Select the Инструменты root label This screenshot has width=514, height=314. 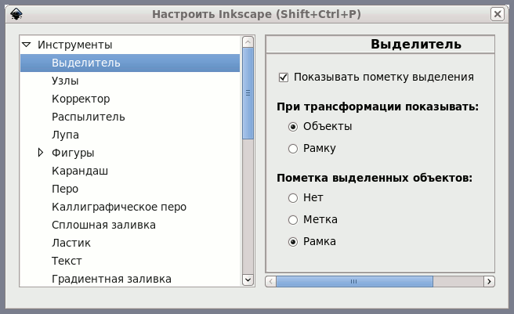click(x=74, y=45)
